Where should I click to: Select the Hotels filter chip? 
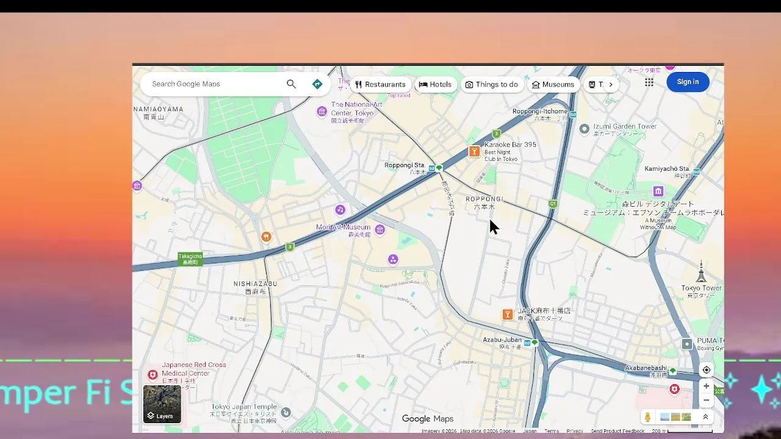pos(436,85)
